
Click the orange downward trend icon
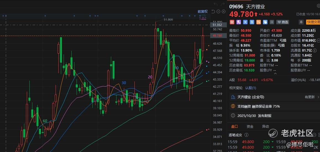(259, 22)
